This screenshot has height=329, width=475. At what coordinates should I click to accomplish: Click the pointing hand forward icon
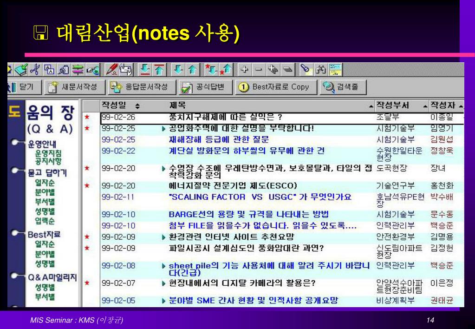[x=92, y=70]
